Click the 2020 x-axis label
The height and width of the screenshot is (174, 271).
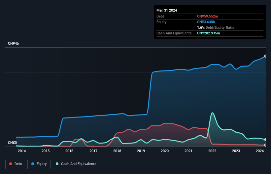[x=165, y=151]
